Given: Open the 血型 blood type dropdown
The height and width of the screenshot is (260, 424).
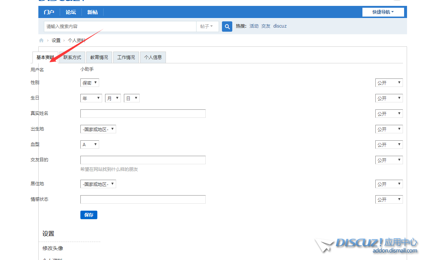Looking at the screenshot, I should pos(90,145).
